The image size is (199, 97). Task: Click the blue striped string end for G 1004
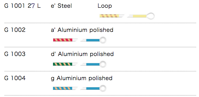click(65, 88)
